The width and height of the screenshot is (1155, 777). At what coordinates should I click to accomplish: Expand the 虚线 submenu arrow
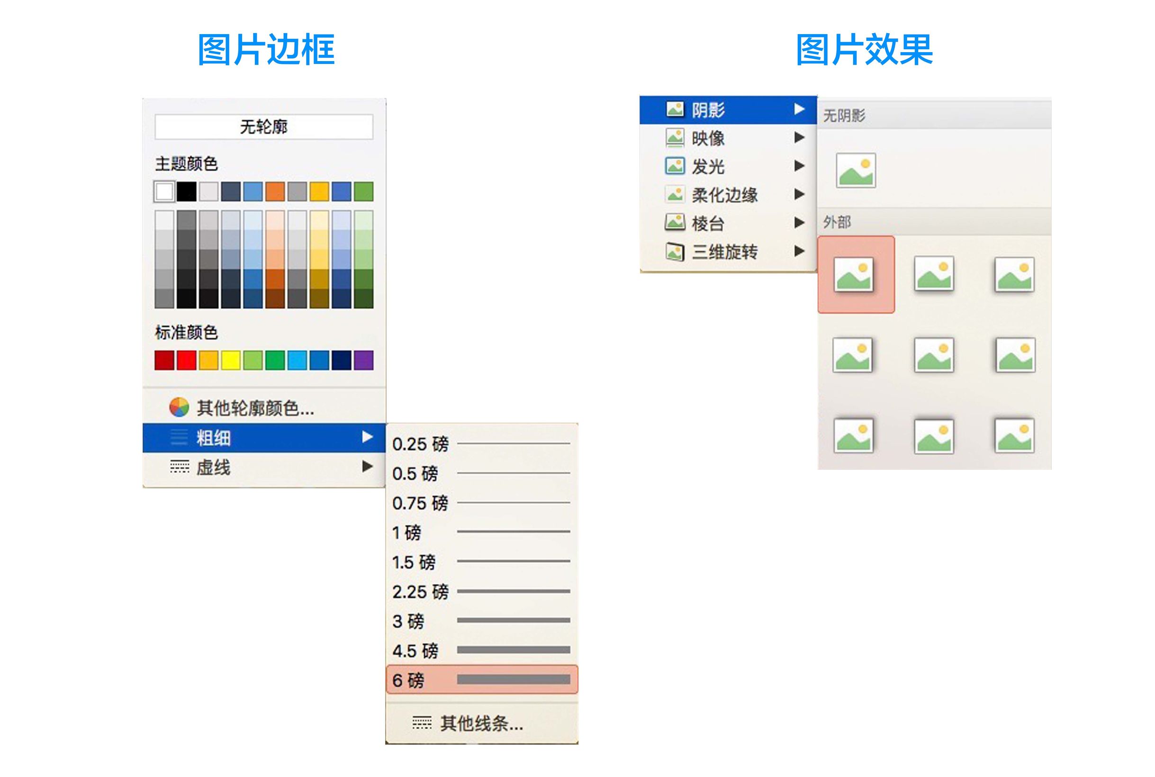click(365, 467)
